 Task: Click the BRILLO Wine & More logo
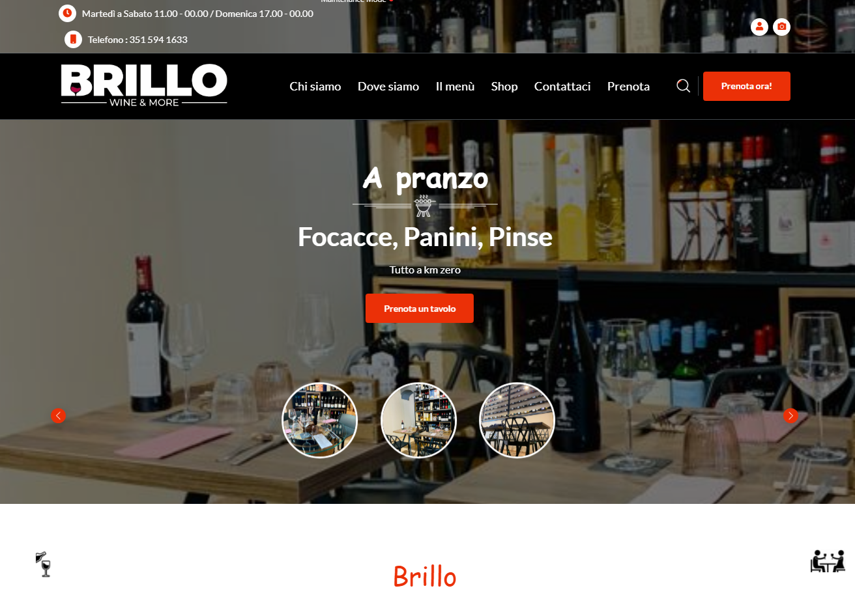(x=144, y=85)
